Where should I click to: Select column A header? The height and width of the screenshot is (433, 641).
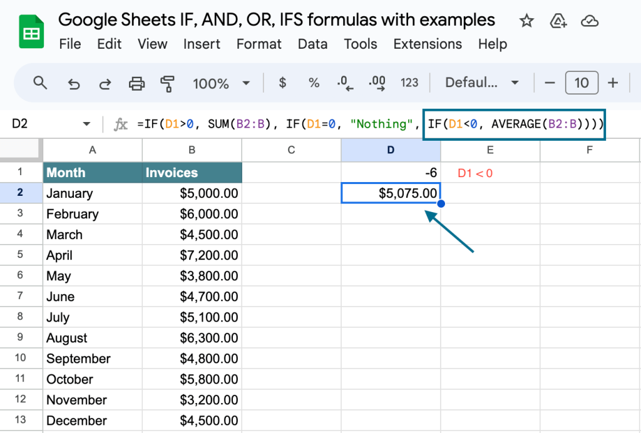[x=93, y=150]
